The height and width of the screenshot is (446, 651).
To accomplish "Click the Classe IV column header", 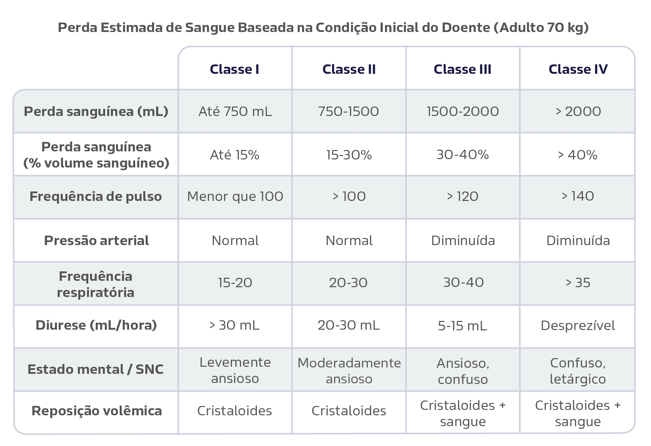I will coord(578,69).
